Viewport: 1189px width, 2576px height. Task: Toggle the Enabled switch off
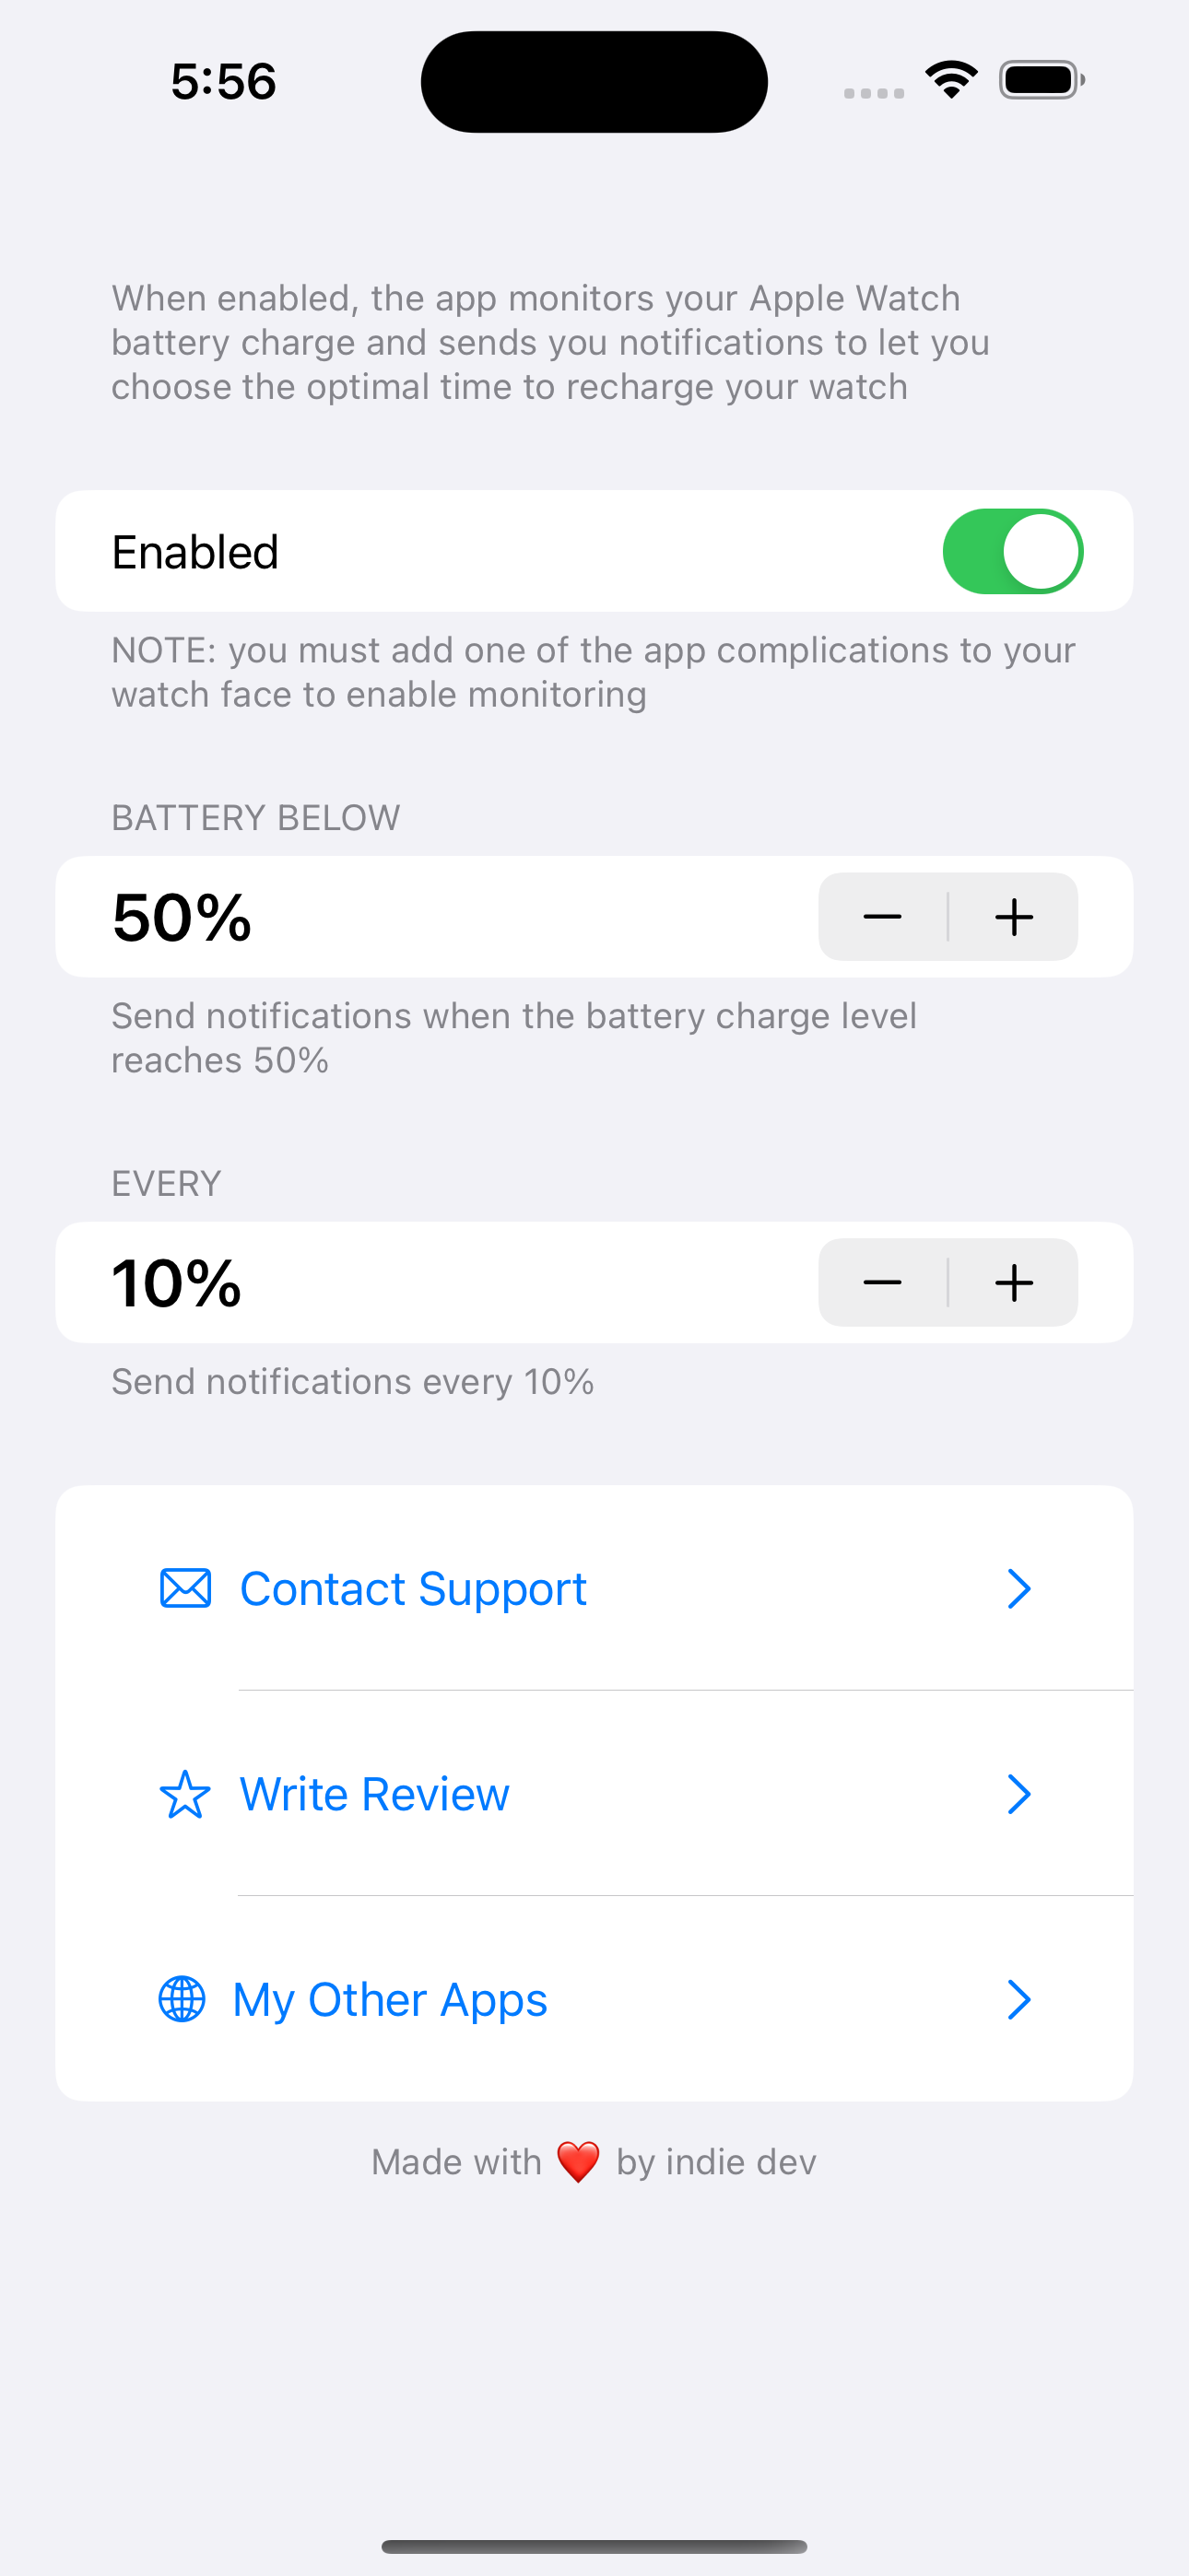coord(1013,551)
